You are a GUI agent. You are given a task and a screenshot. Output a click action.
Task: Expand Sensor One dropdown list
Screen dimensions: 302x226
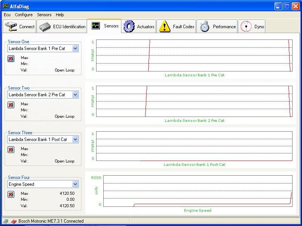click(75, 49)
